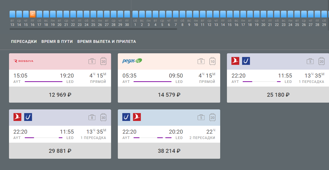Click the 1 пересадка label on the 29 881 ₽ card
The image size is (329, 170).
click(x=93, y=138)
